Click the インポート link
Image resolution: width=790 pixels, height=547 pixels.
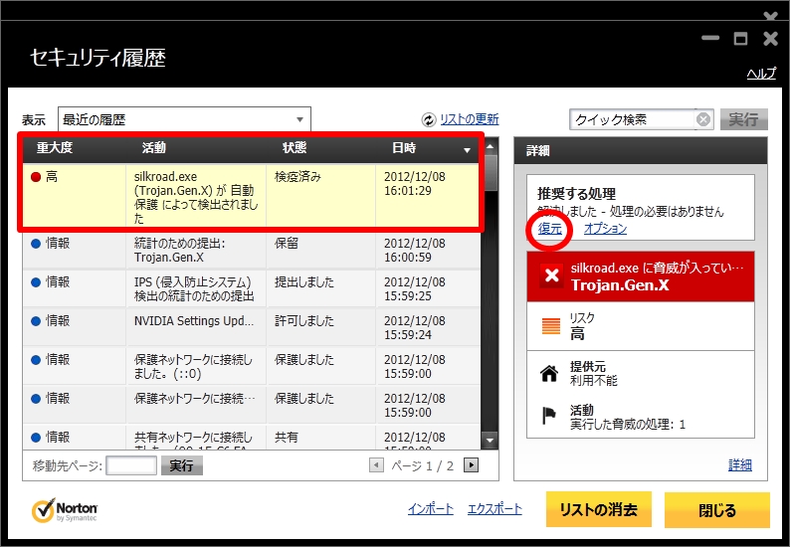tap(431, 509)
